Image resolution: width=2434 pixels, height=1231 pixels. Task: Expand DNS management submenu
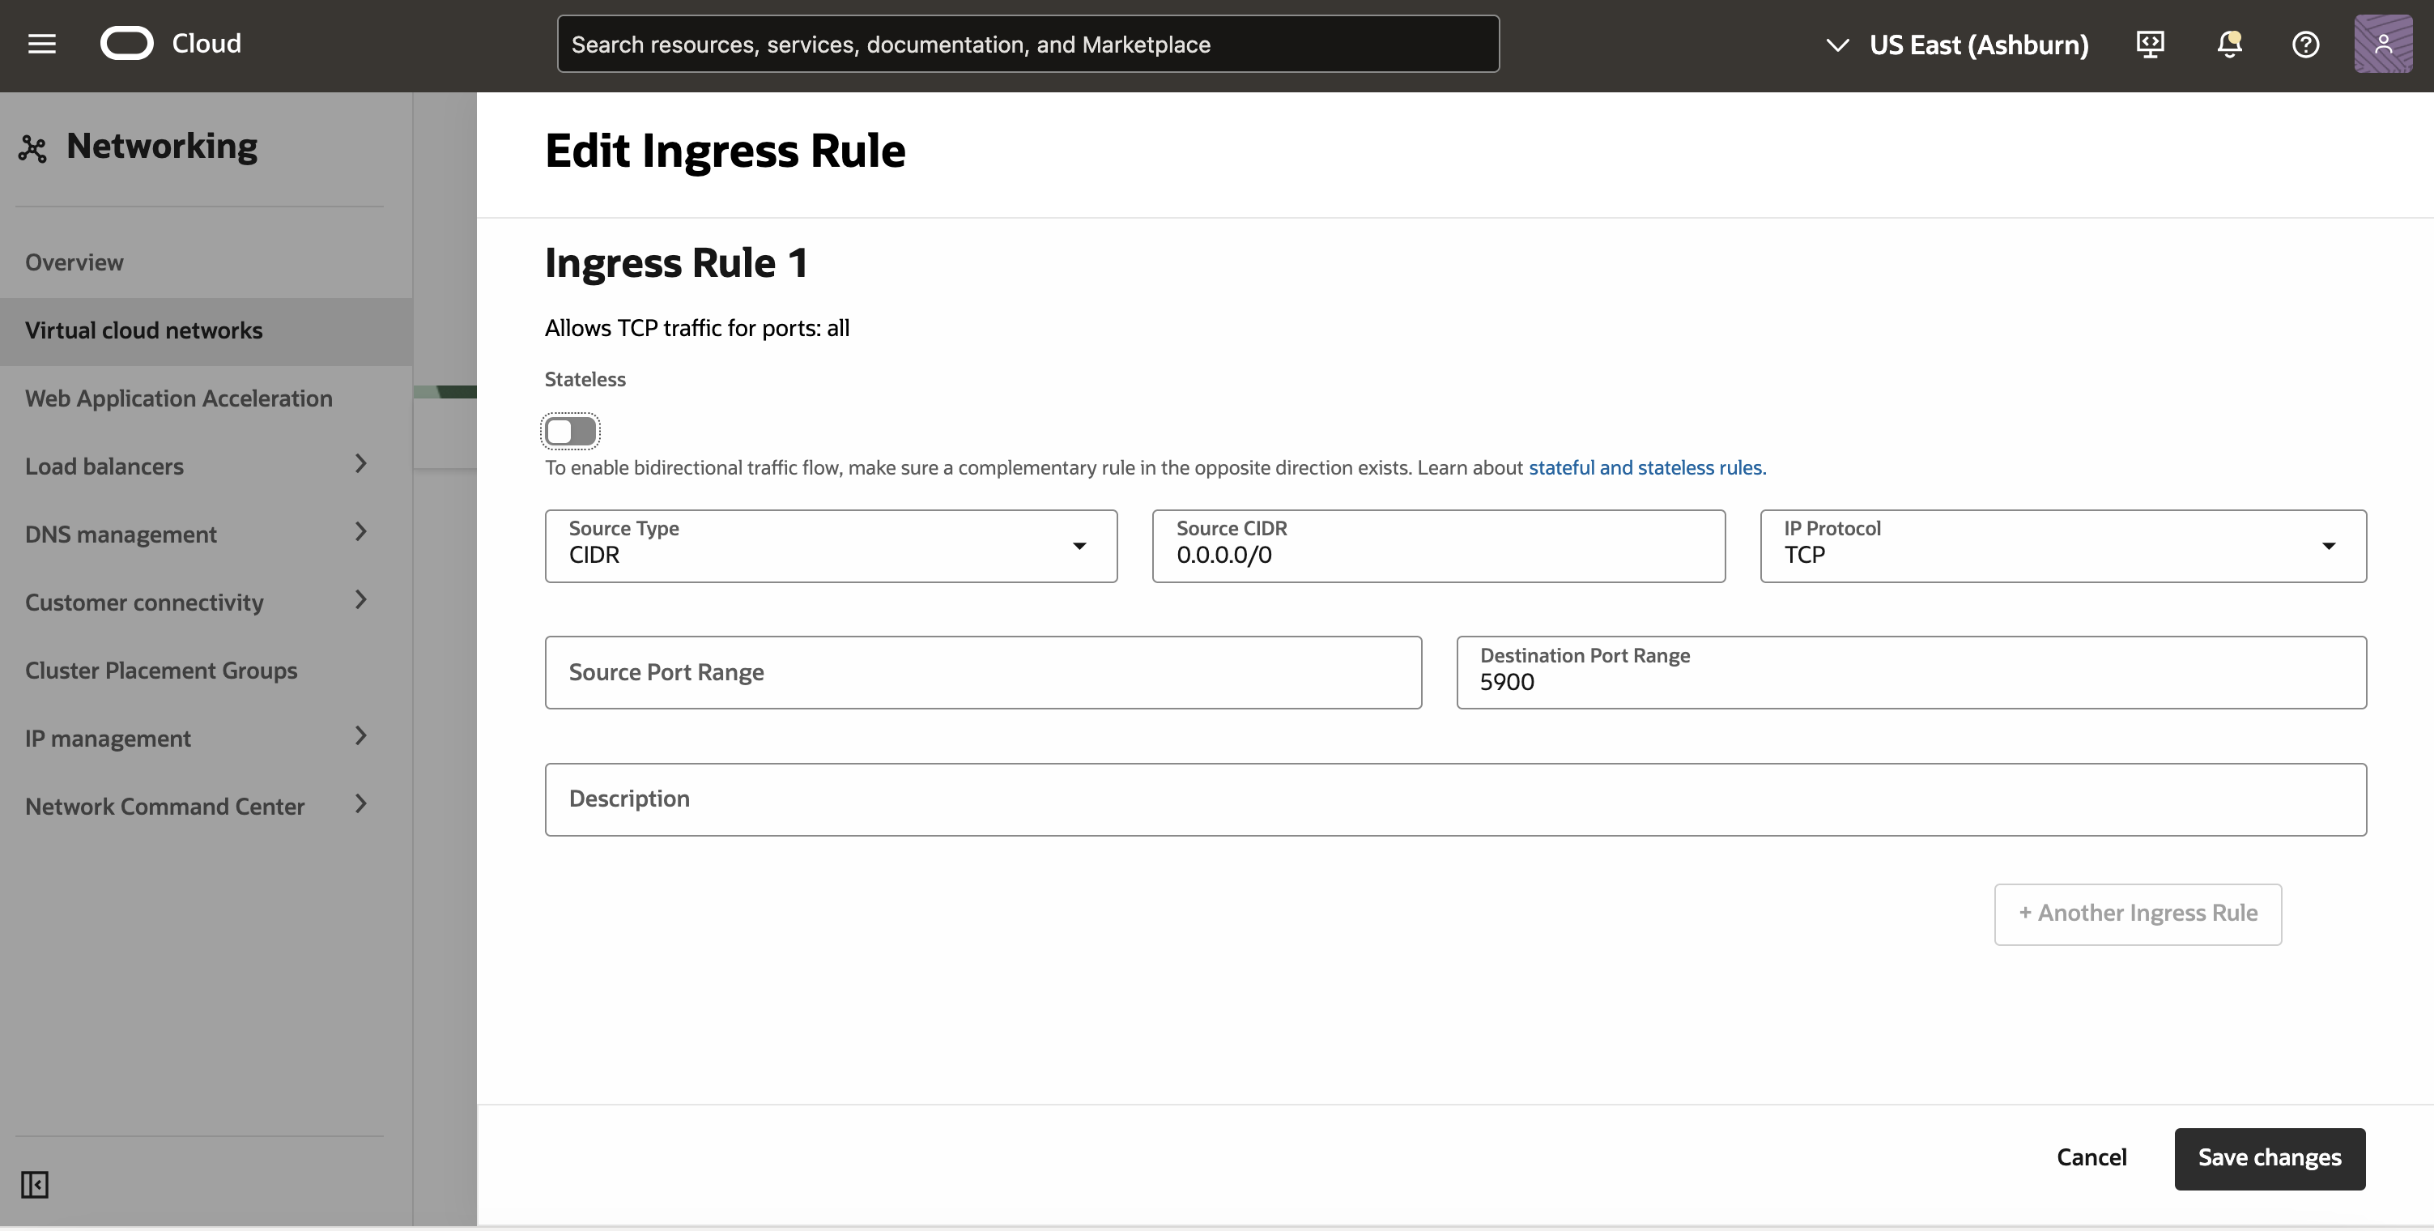(x=360, y=532)
